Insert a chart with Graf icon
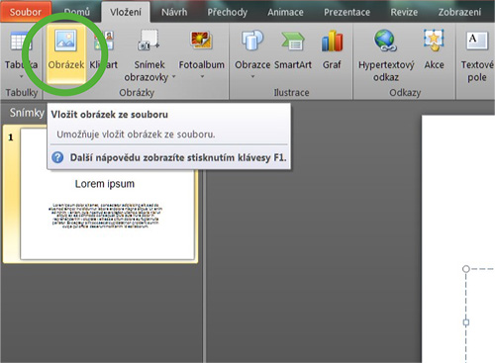Image resolution: width=495 pixels, height=363 pixels. point(332,41)
